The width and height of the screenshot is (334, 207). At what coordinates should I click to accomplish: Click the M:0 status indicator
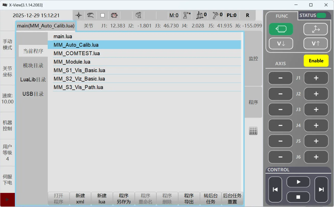174,15
